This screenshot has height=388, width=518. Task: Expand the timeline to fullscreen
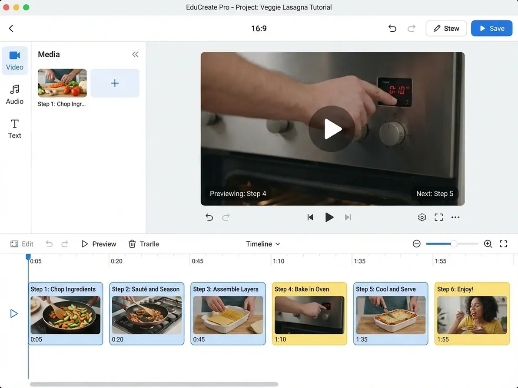point(503,243)
